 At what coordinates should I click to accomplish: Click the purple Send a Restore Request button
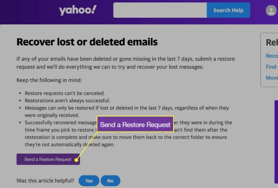(x=48, y=159)
